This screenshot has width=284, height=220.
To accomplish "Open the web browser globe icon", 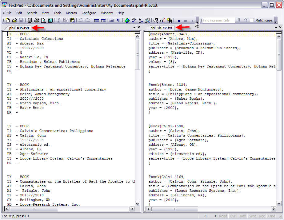I will tap(127, 21).
